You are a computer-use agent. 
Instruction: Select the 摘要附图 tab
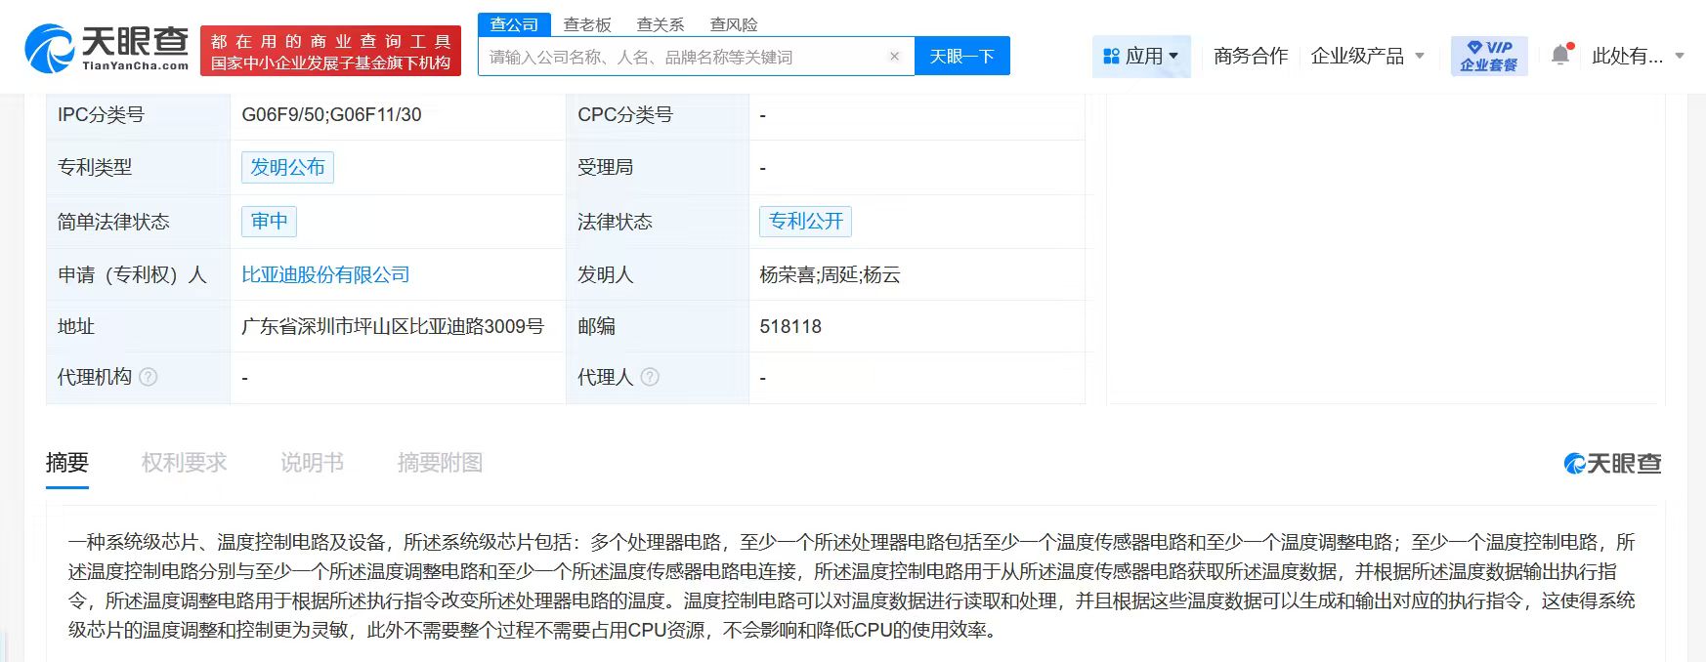pos(440,463)
